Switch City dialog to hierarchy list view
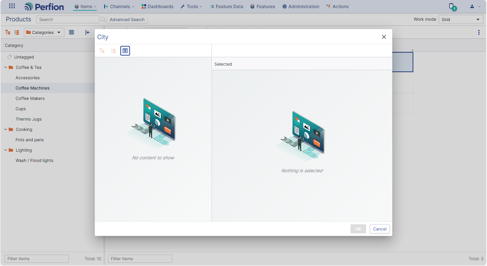 point(114,51)
